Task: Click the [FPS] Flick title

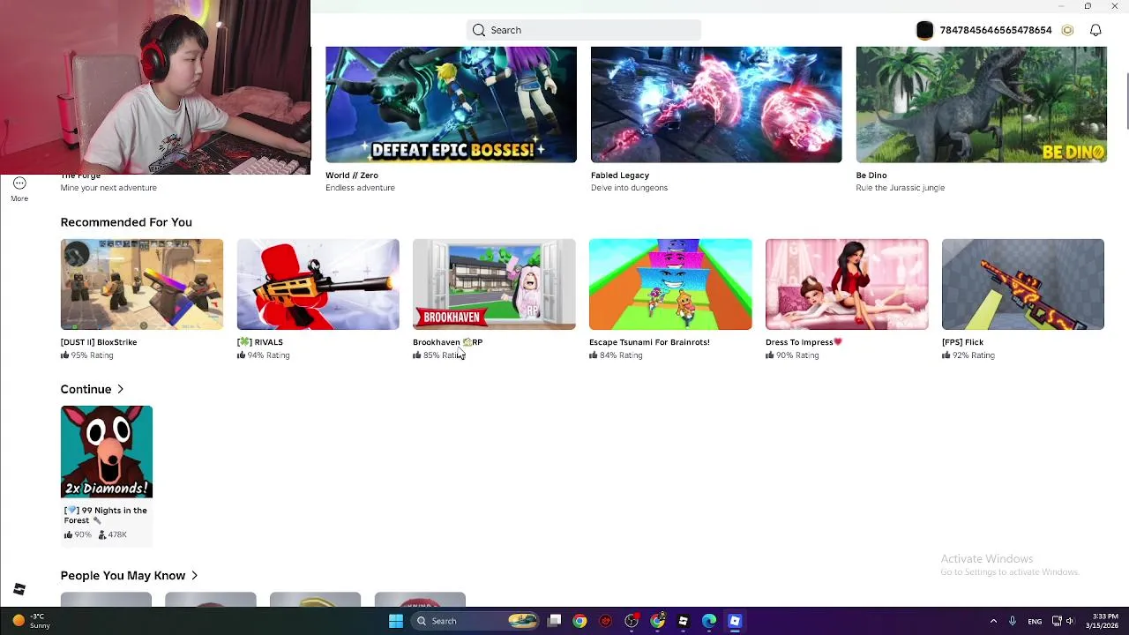Action: click(x=962, y=342)
